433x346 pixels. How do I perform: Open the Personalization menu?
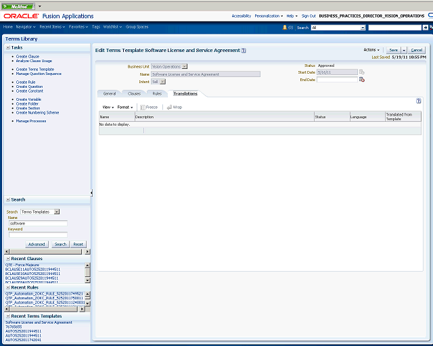(269, 16)
